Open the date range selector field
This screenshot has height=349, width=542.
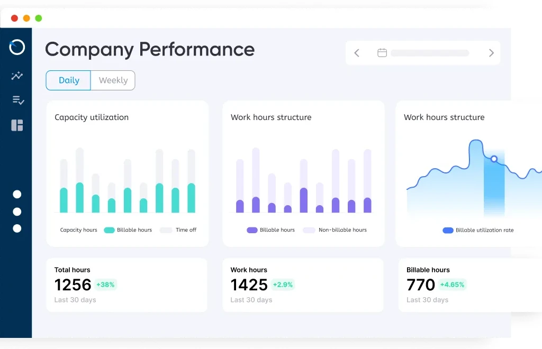429,53
